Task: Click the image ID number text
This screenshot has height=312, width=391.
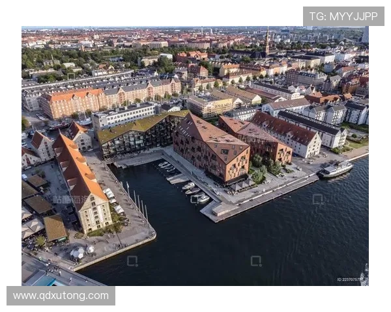Action: (350, 280)
